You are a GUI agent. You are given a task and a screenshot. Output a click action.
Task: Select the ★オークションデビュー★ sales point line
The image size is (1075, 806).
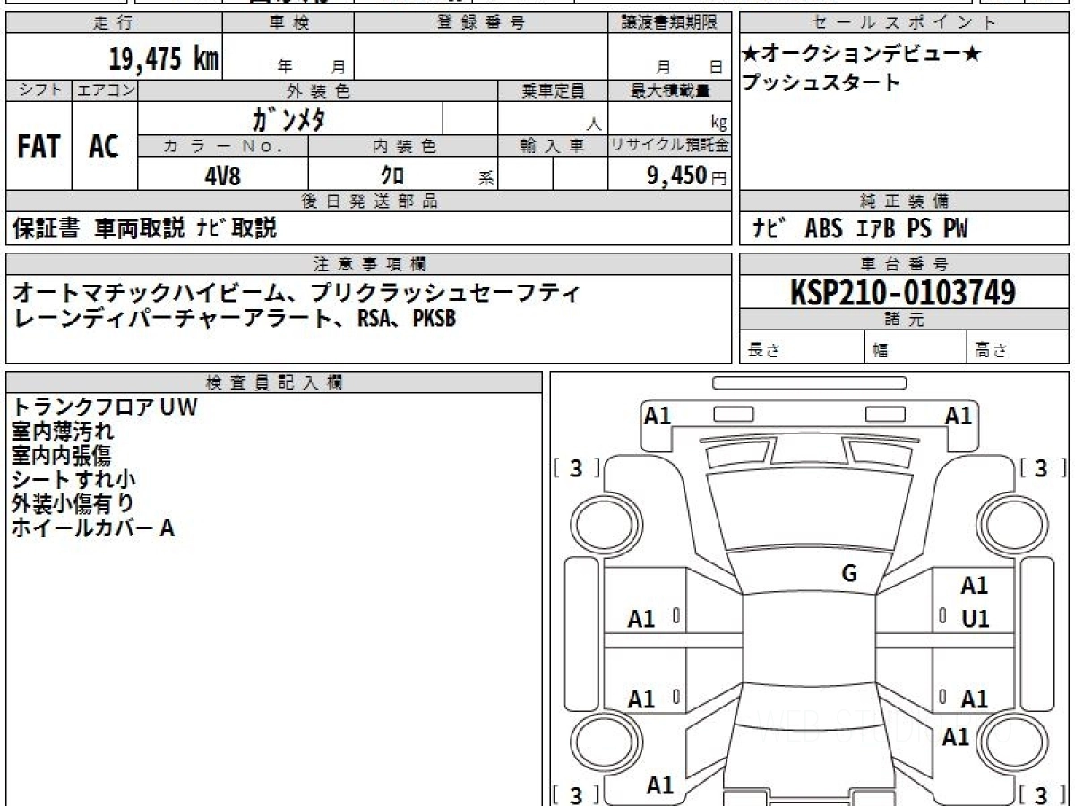click(x=861, y=55)
